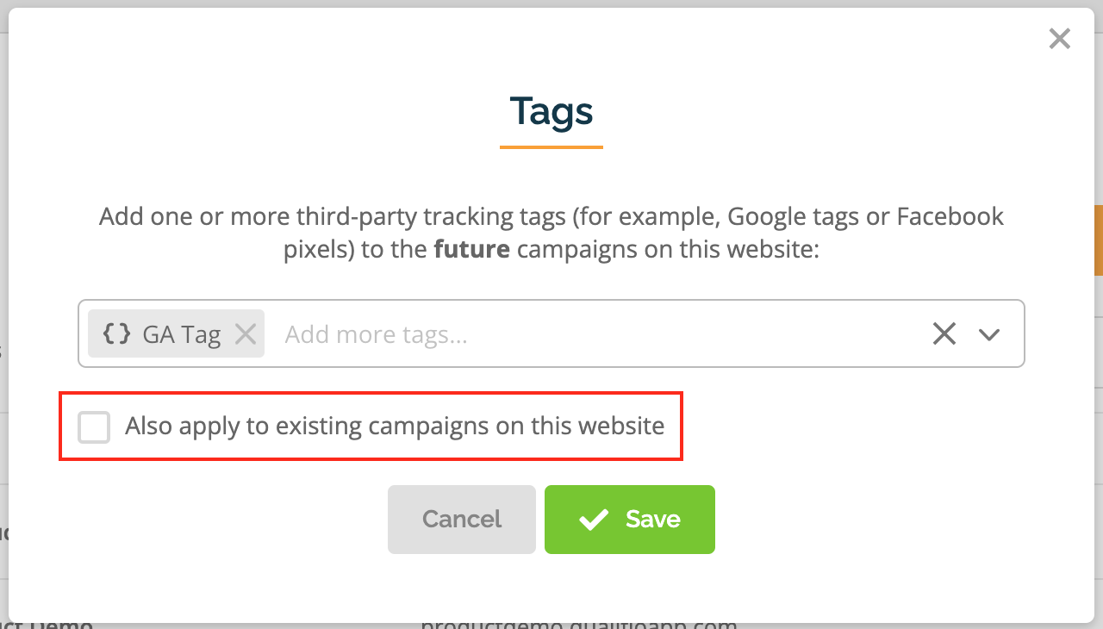Click the orange button edge behind the dialog

(1099, 240)
